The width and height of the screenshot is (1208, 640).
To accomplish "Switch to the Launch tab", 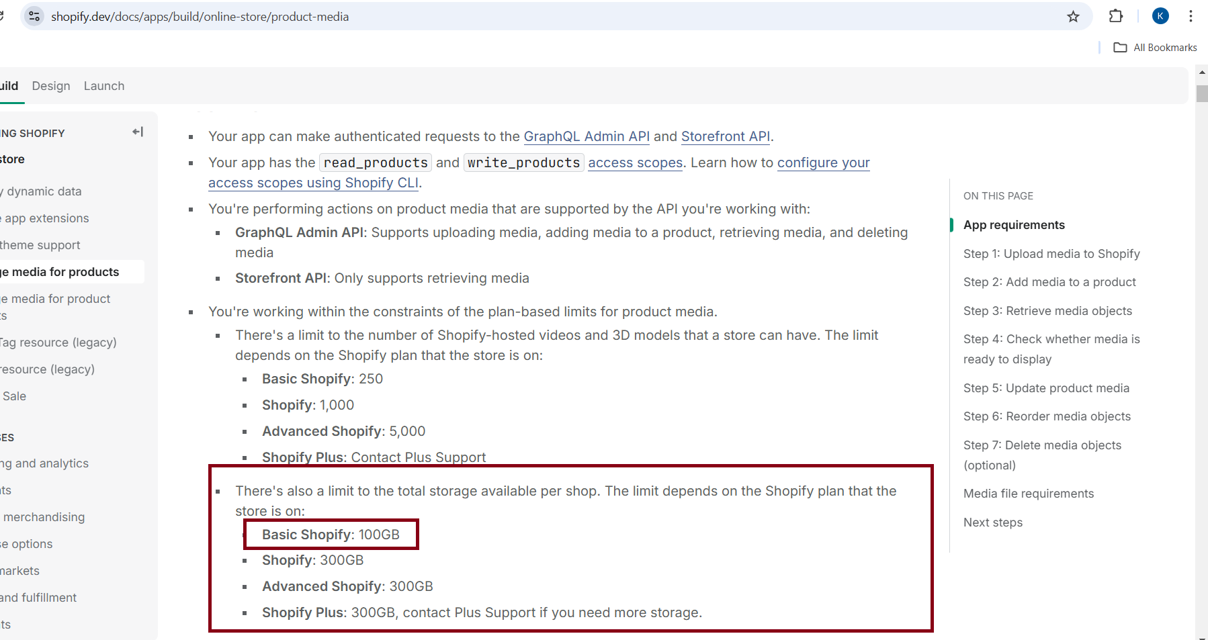I will (104, 86).
